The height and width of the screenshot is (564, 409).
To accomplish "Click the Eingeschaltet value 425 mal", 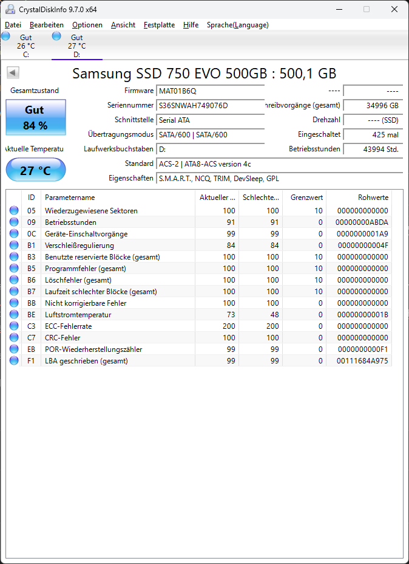I will point(373,135).
